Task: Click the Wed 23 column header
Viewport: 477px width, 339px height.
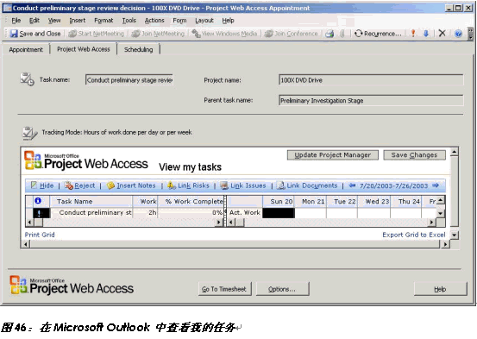Action: [x=373, y=202]
